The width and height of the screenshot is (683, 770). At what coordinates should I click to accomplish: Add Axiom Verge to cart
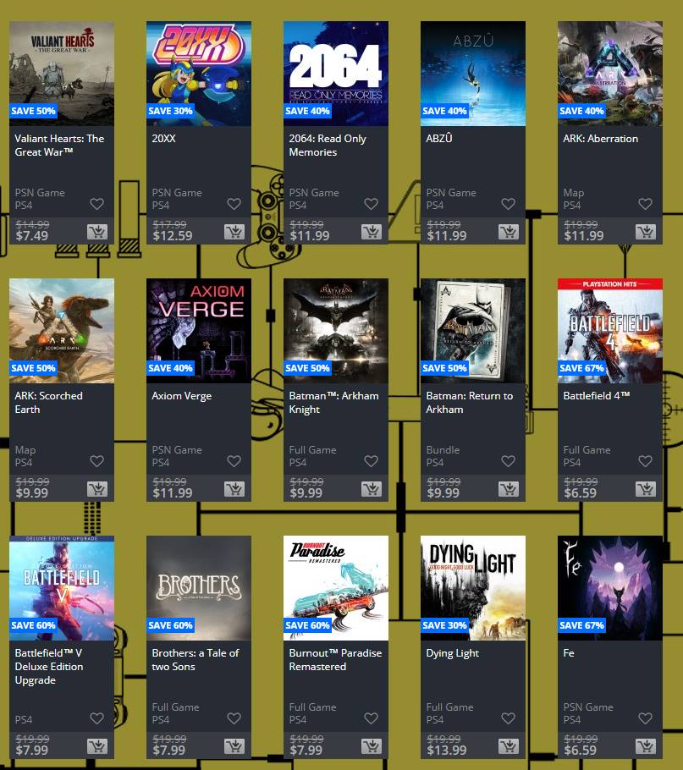point(234,488)
